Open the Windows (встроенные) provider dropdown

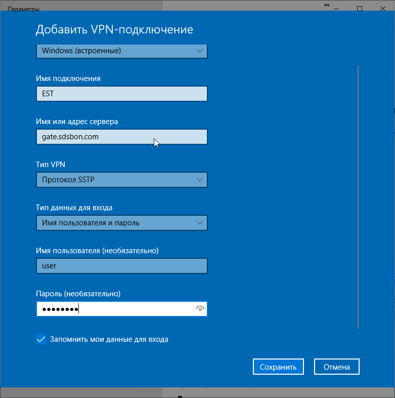122,51
